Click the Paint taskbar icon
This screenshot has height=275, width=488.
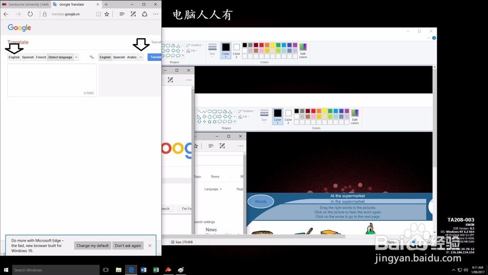pos(181,270)
